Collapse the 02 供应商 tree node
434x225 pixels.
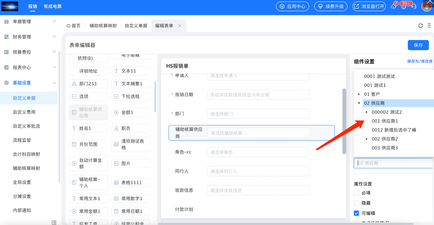(359, 103)
